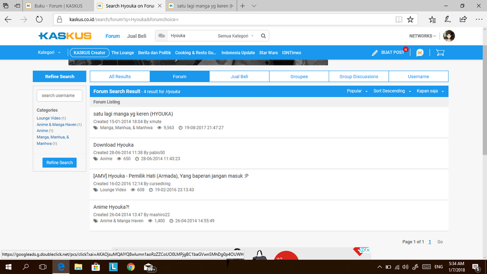Select the Group Discussions tab
The image size is (487, 274).
click(359, 76)
